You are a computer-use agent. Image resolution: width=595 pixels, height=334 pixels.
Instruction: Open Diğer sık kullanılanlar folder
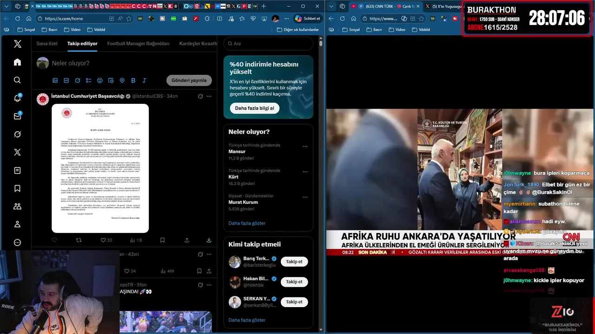click(x=297, y=30)
